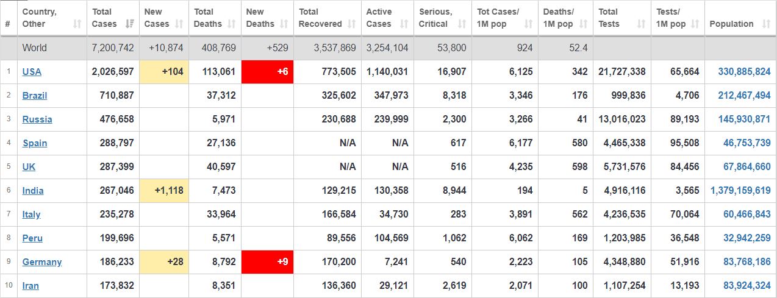This screenshot has height=298, width=777.
Task: Open Brazil population link 212,467,494
Action: coord(744,95)
